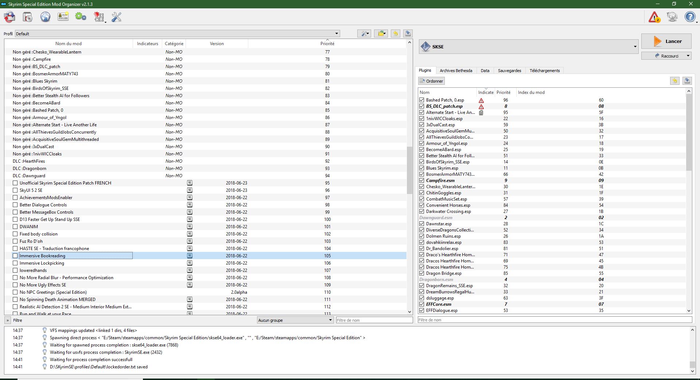Create plugin list backup icon

coord(687,81)
